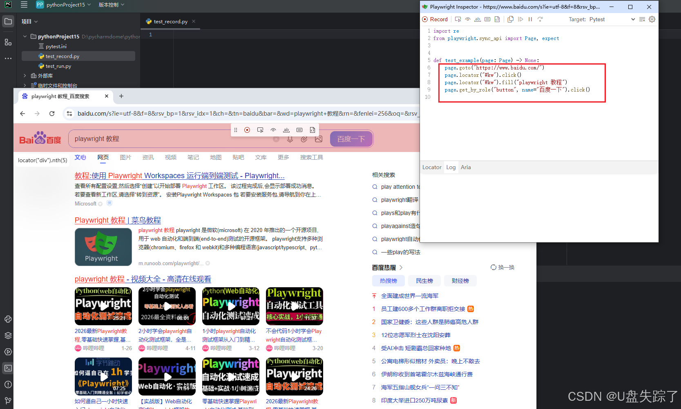The width and height of the screenshot is (681, 409).
Task: Click the browser address bar URL
Action: tap(248, 114)
